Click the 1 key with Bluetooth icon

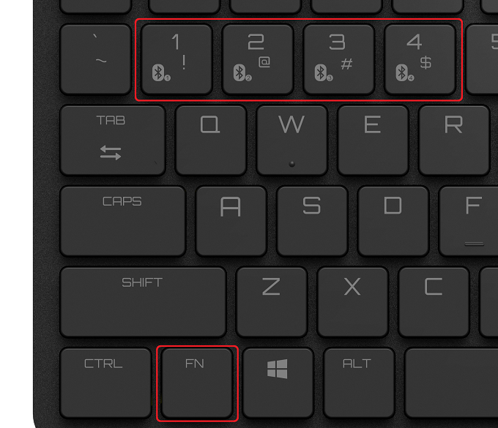click(176, 59)
